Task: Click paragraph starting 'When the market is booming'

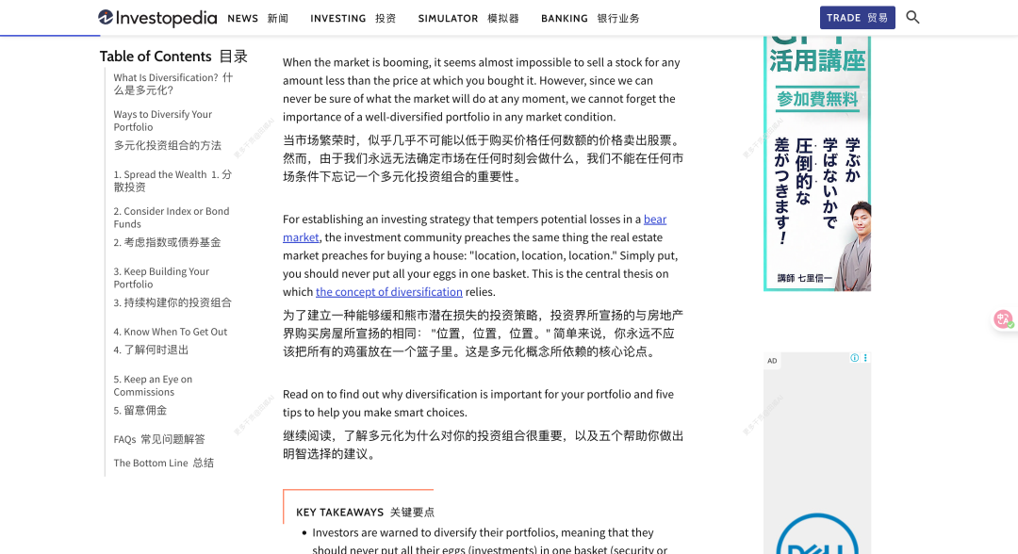Action: coord(483,90)
